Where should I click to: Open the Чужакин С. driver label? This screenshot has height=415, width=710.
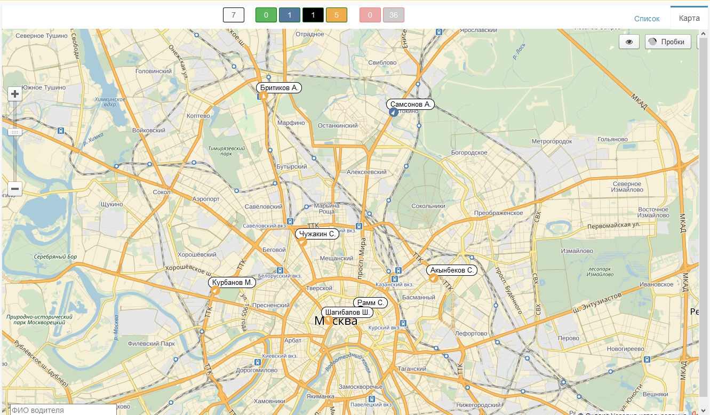317,234
